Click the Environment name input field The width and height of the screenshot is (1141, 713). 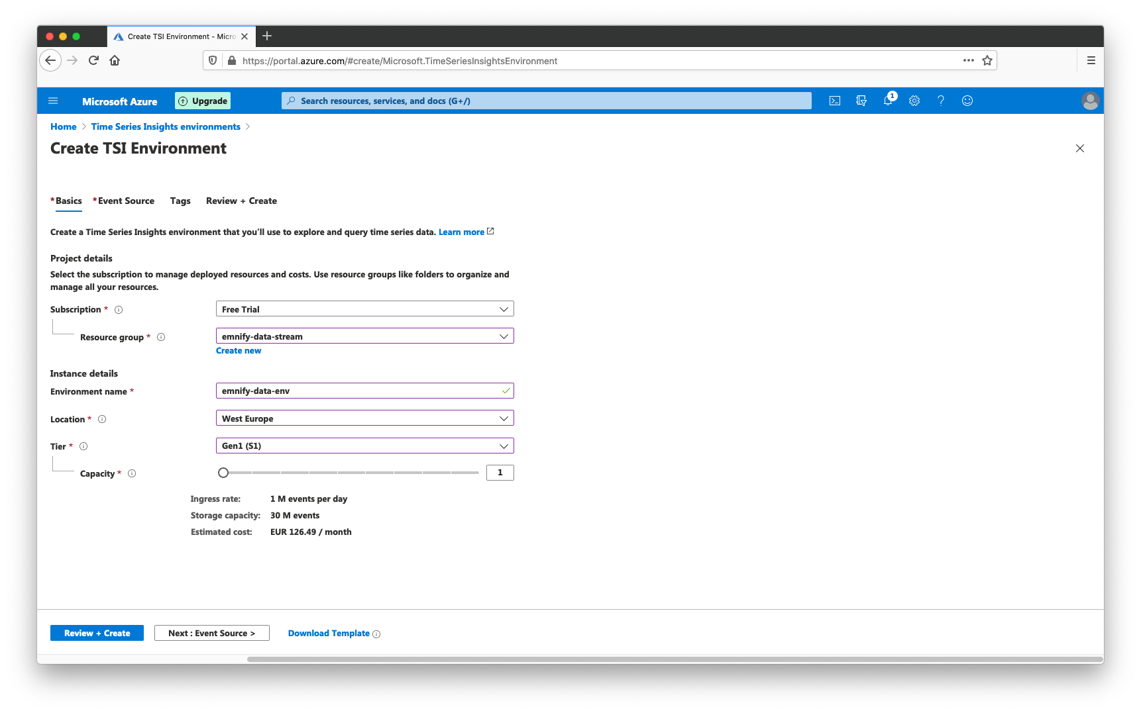tap(365, 391)
